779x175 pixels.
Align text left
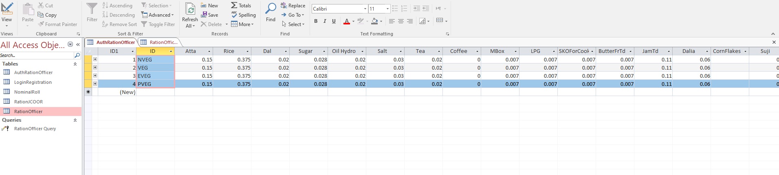392,21
